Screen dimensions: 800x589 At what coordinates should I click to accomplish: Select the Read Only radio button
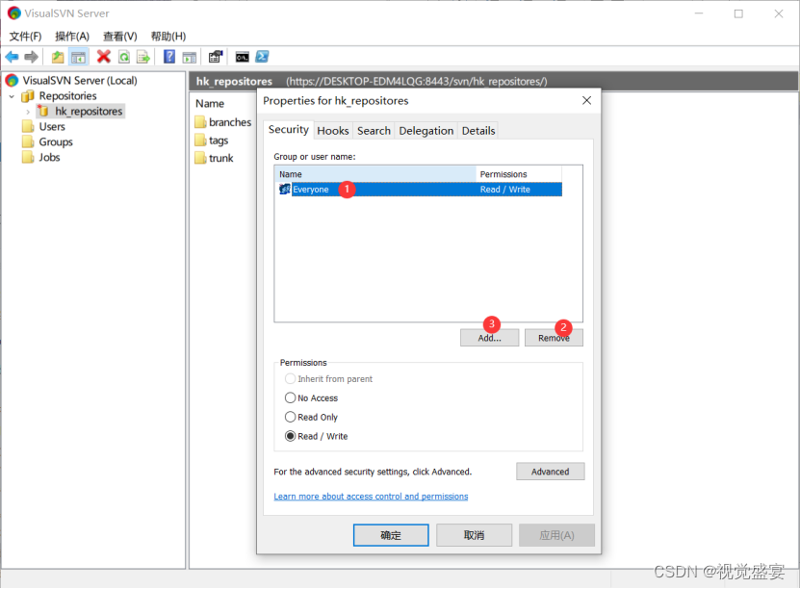(x=290, y=417)
